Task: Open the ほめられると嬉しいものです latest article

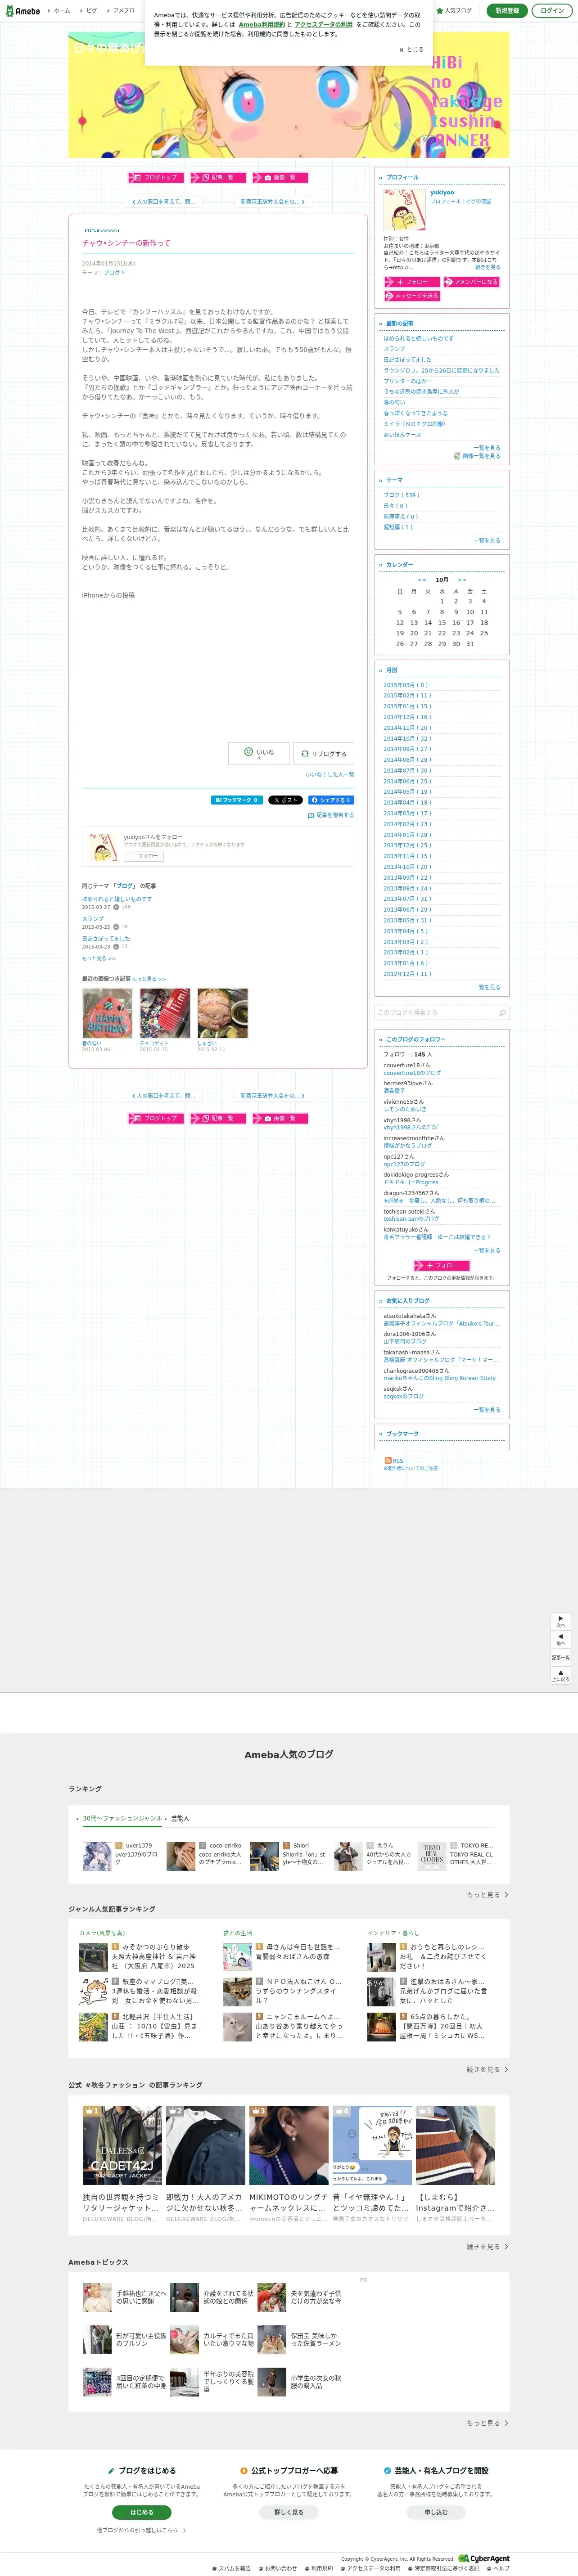Action: 418,338
